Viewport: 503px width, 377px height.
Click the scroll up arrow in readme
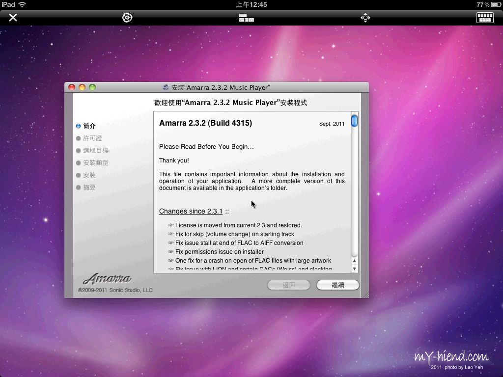point(355,261)
